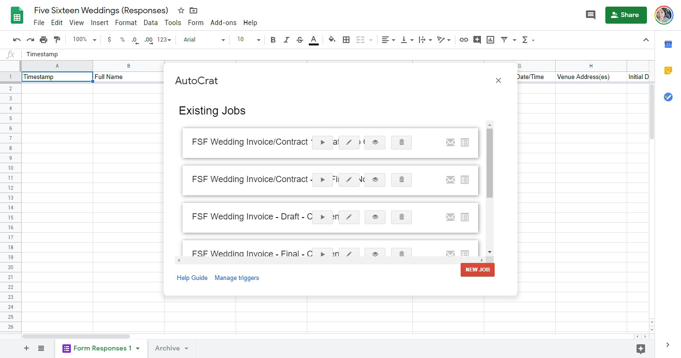Image resolution: width=681 pixels, height=358 pixels.
Task: Click the Undo toolbar icon
Action: coord(17,40)
